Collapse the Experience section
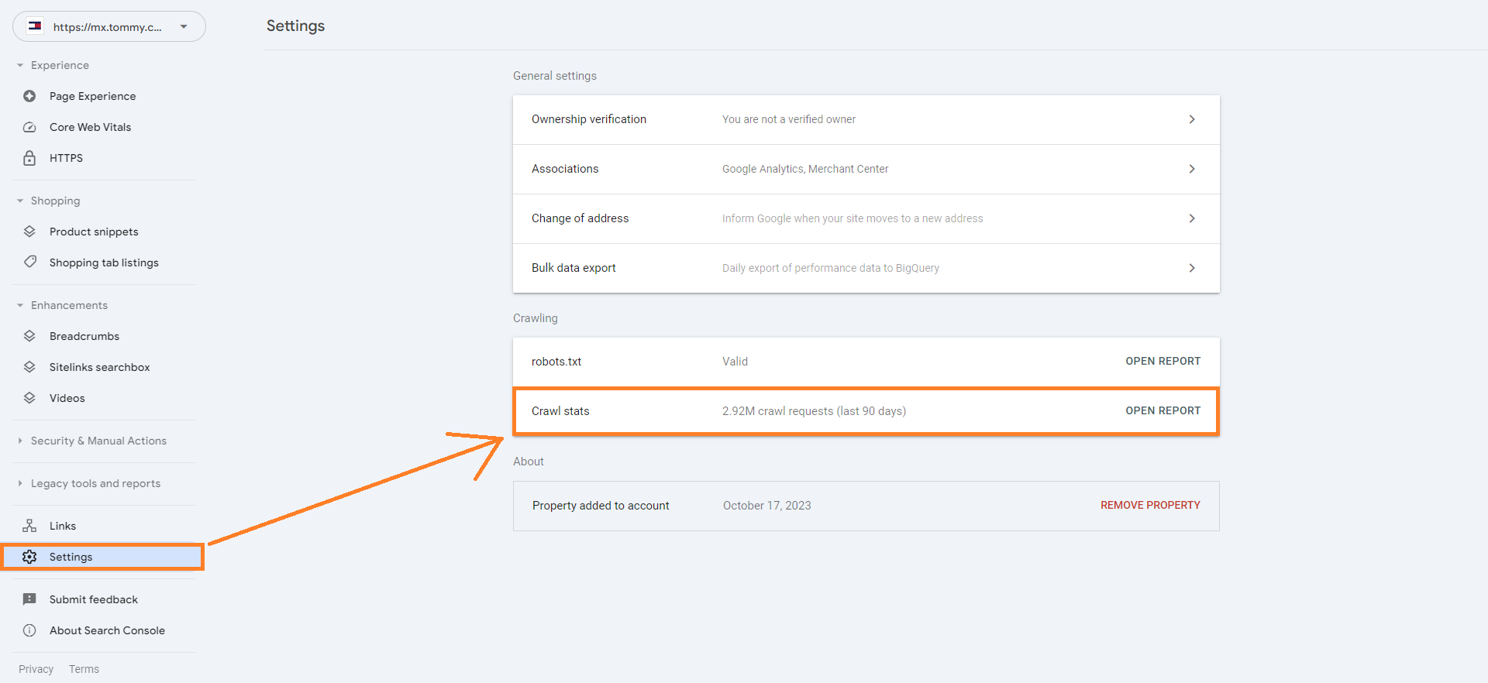 20,66
